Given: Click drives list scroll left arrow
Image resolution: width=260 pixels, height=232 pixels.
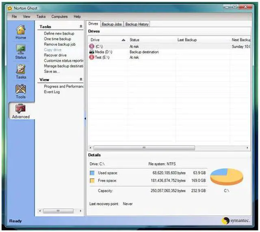Looking at the screenshot, I should pyautogui.click(x=90, y=148).
